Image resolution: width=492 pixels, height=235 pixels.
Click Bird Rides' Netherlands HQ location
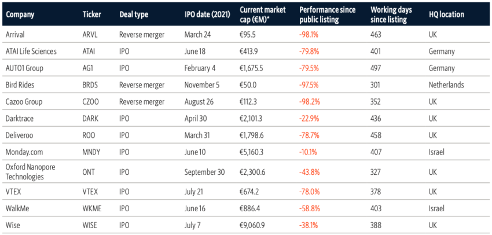[446, 85]
